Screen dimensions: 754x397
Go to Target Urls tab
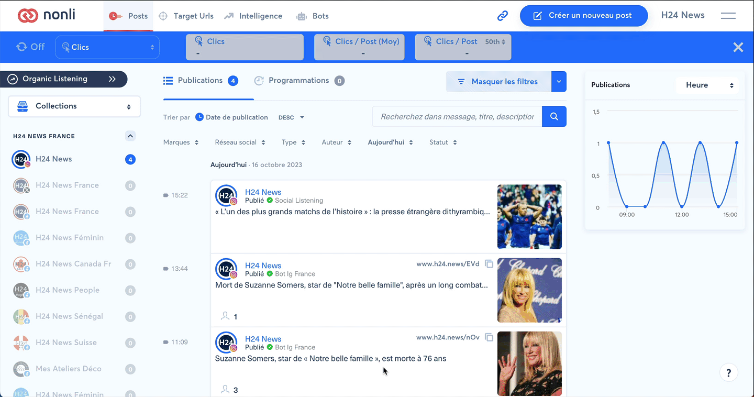pos(186,16)
